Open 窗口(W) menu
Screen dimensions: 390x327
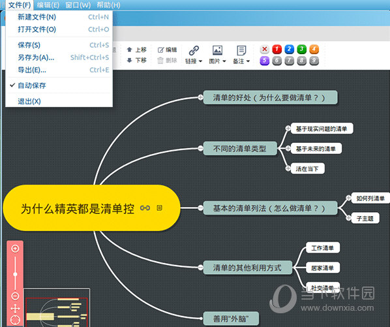78,5
